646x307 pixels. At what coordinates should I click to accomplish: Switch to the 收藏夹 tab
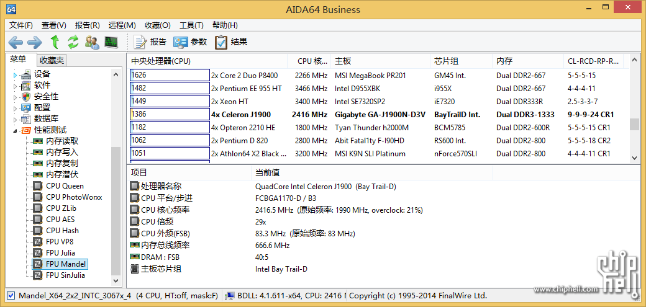[x=52, y=61]
